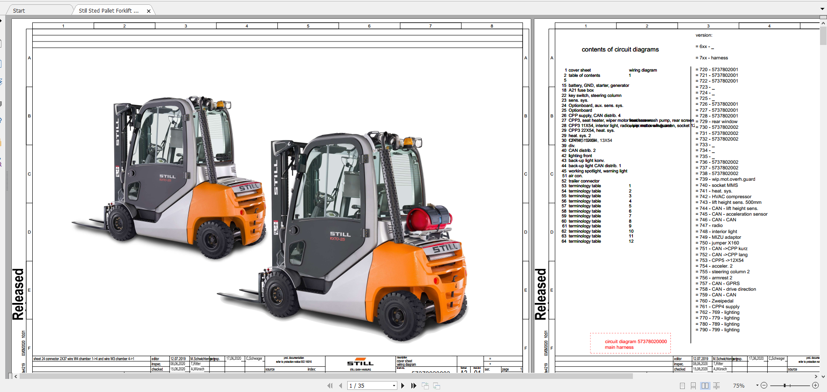Screen dimensions: 827x392
Task: Click the horizontal scrollbar left arrow
Action: click(x=16, y=376)
